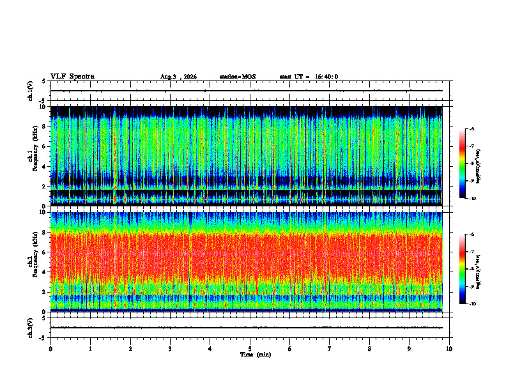
Task: Click time axis tick label "9"
Action: [409, 349]
